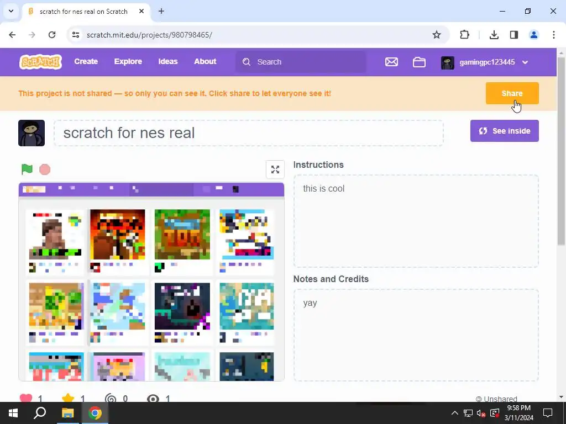Focus the Scratch search field
This screenshot has width=566, height=424.
click(301, 62)
